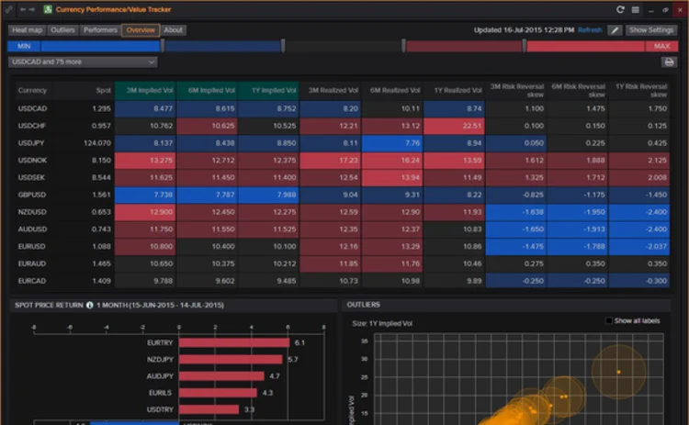The width and height of the screenshot is (689, 425).
Task: Open the hamburger menu icon in title bar
Action: (636, 10)
